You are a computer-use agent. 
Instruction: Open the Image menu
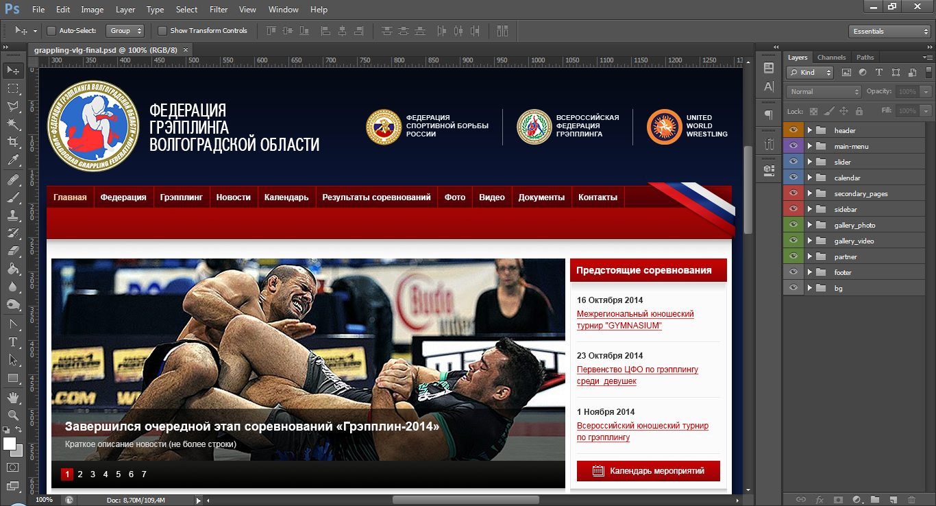pos(92,10)
